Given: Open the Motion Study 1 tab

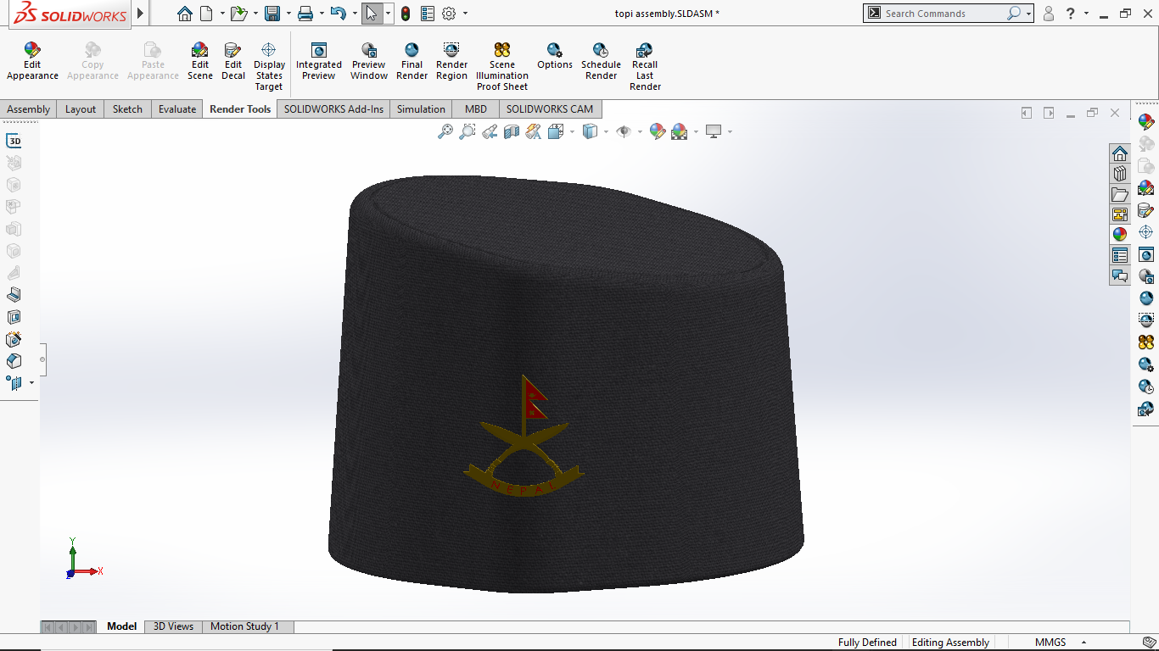Looking at the screenshot, I should point(244,626).
